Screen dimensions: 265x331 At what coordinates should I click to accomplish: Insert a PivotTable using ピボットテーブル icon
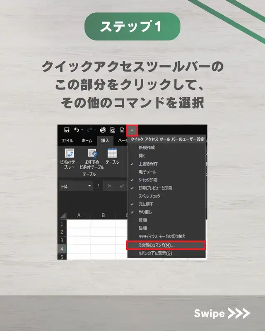point(70,154)
